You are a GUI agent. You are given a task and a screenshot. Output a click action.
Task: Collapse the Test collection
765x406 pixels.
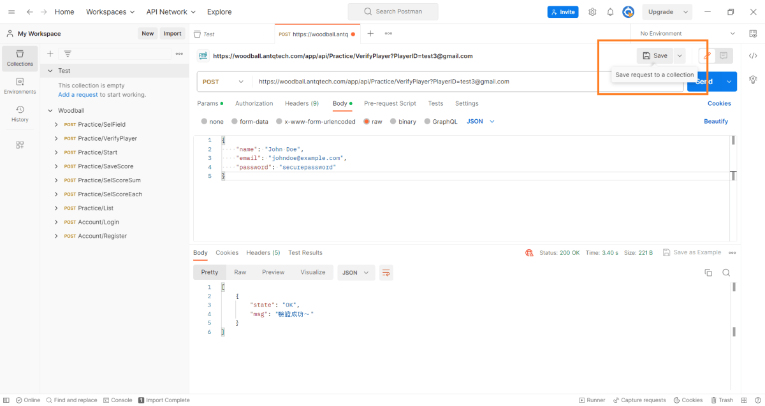click(50, 71)
